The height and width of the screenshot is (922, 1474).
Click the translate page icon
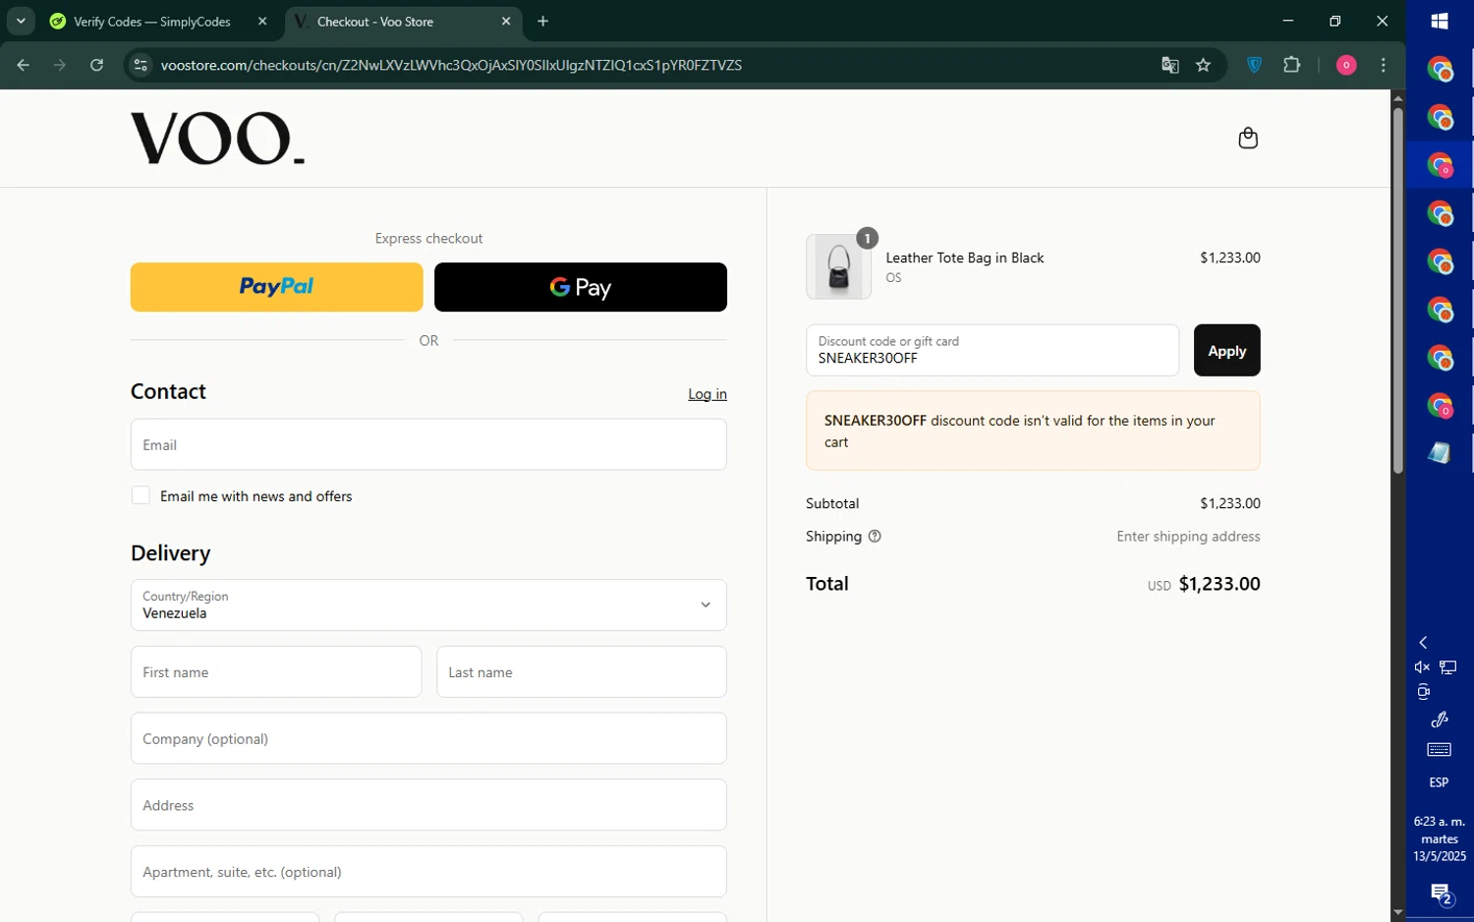click(1169, 65)
